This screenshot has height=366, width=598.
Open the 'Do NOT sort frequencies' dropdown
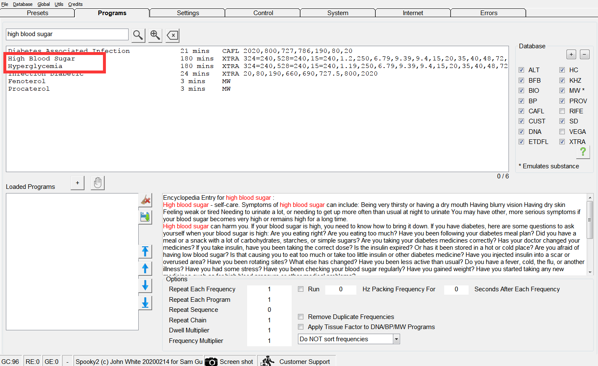[x=396, y=339]
